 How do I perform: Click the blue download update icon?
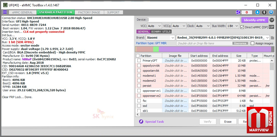point(257,12)
